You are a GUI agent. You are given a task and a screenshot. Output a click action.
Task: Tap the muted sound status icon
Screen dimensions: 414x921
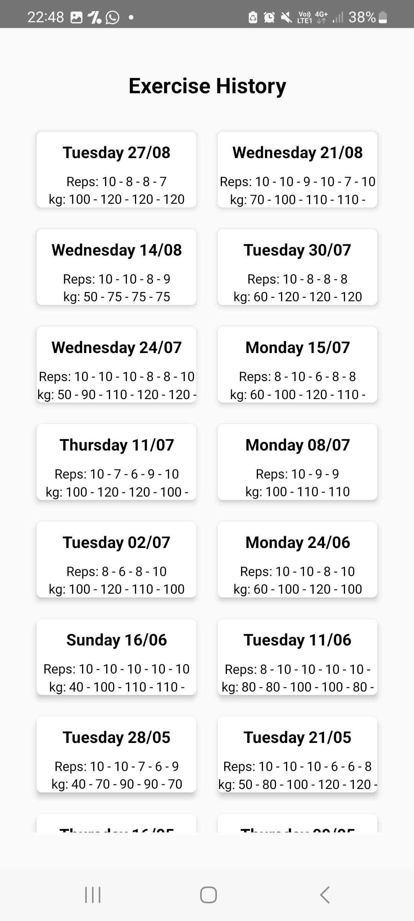point(286,17)
